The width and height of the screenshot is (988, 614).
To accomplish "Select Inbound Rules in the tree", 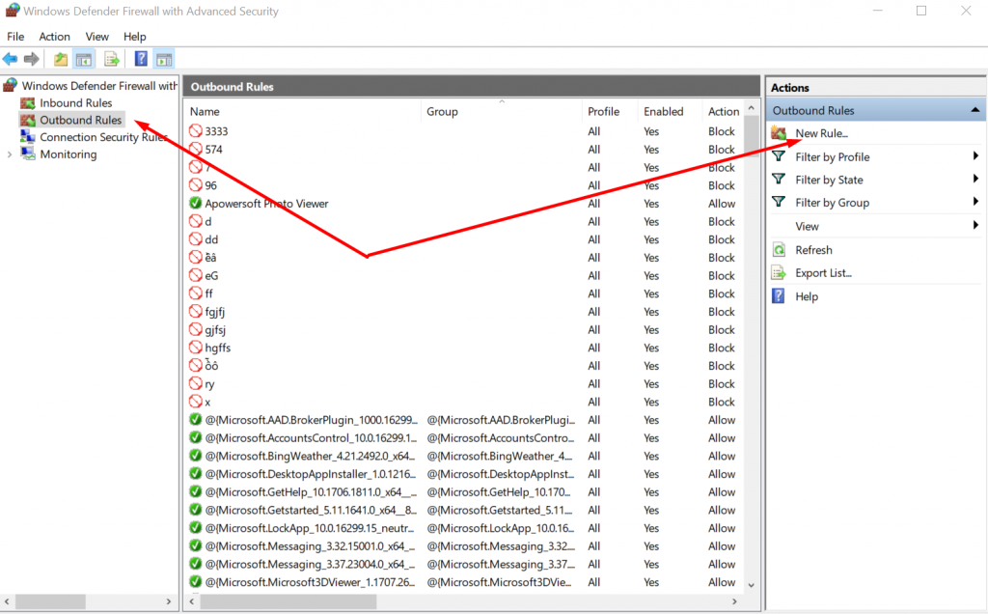I will click(75, 103).
